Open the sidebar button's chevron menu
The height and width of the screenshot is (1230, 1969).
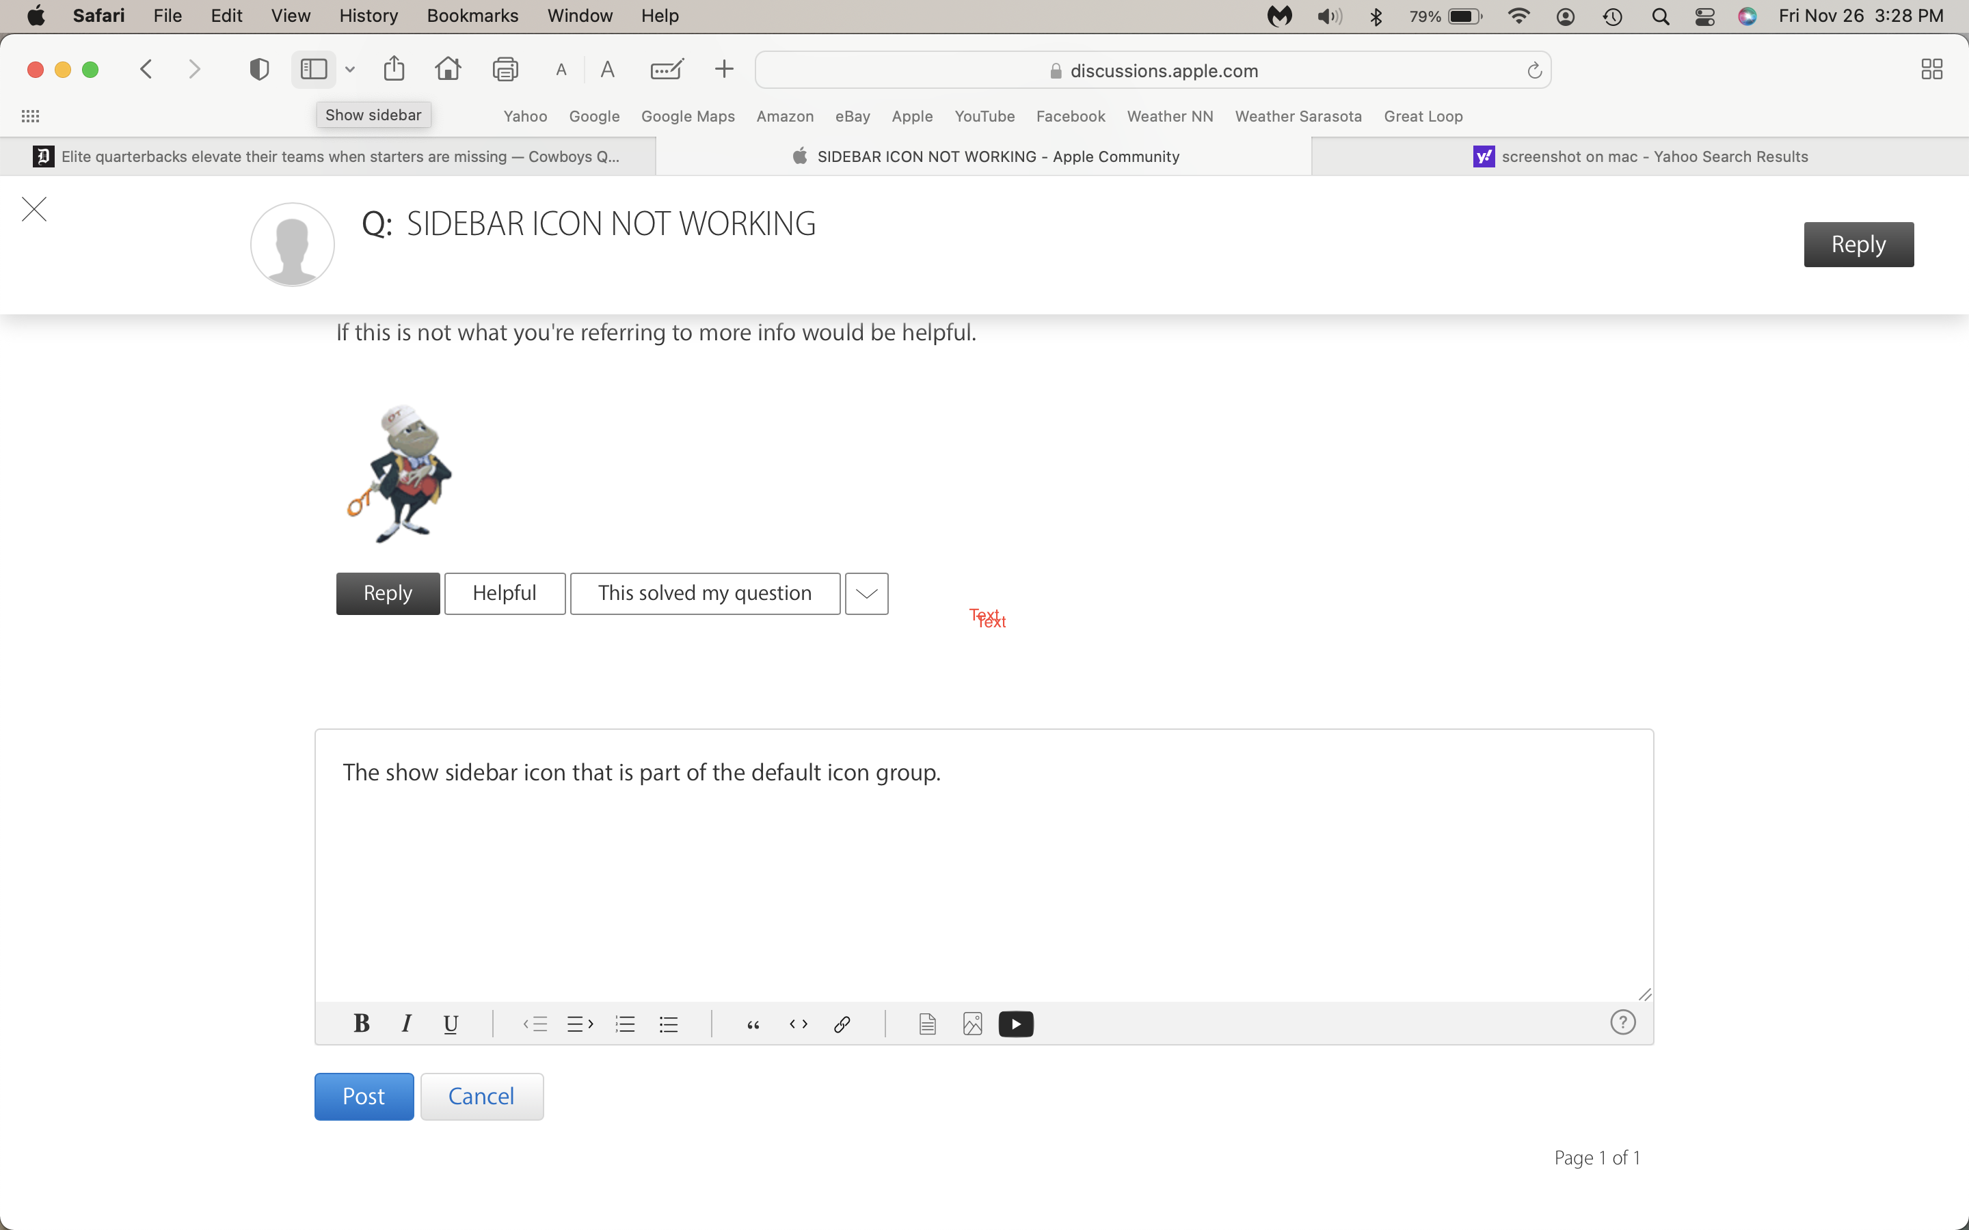click(350, 70)
